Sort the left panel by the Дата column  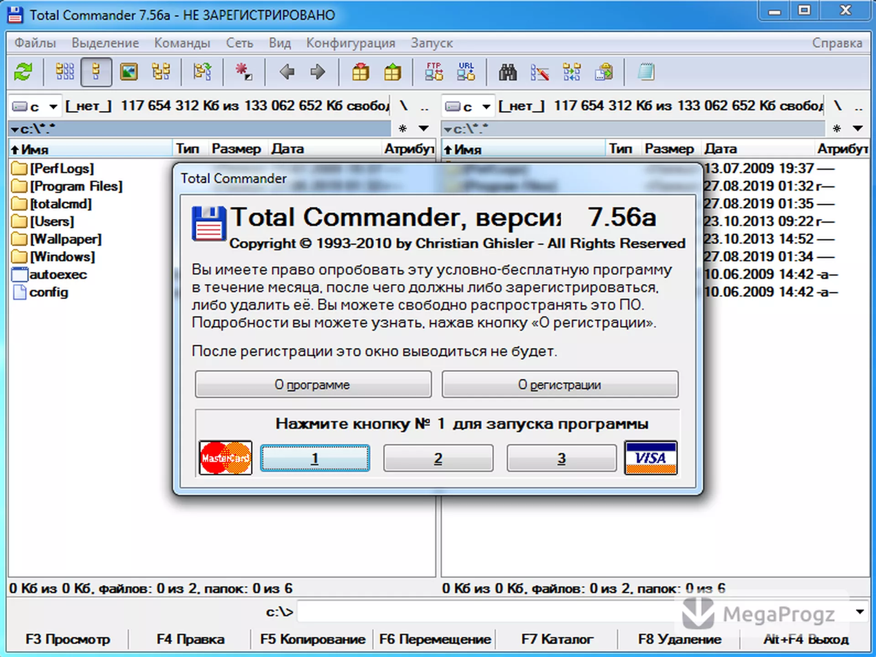324,149
